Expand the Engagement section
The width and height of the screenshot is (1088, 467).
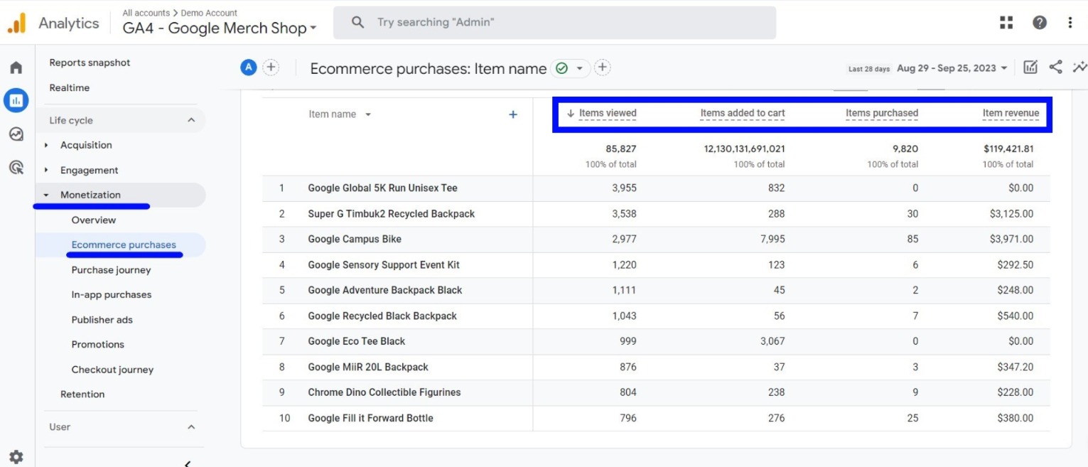[x=47, y=171]
